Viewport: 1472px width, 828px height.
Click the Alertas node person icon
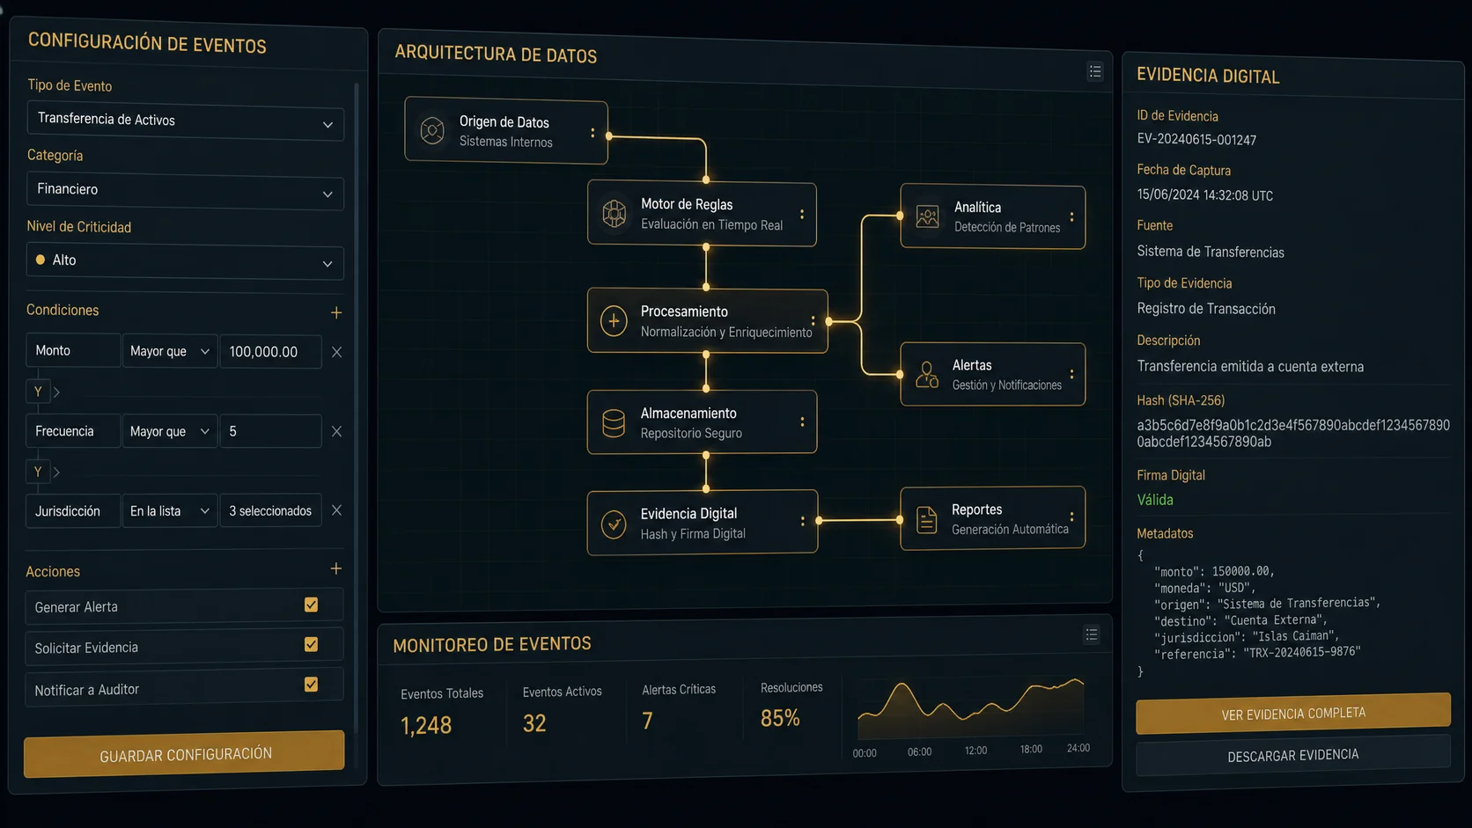click(x=927, y=375)
